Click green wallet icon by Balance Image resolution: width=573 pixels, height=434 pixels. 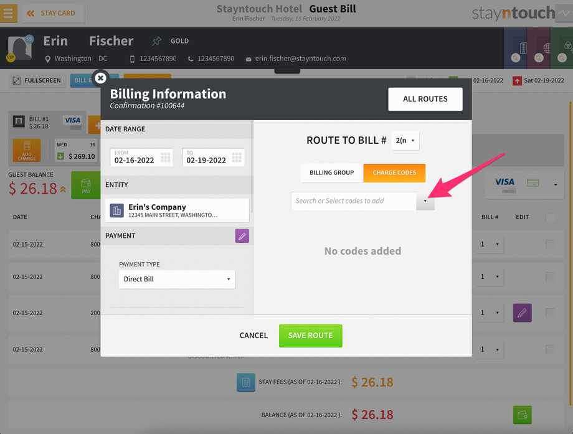522,415
